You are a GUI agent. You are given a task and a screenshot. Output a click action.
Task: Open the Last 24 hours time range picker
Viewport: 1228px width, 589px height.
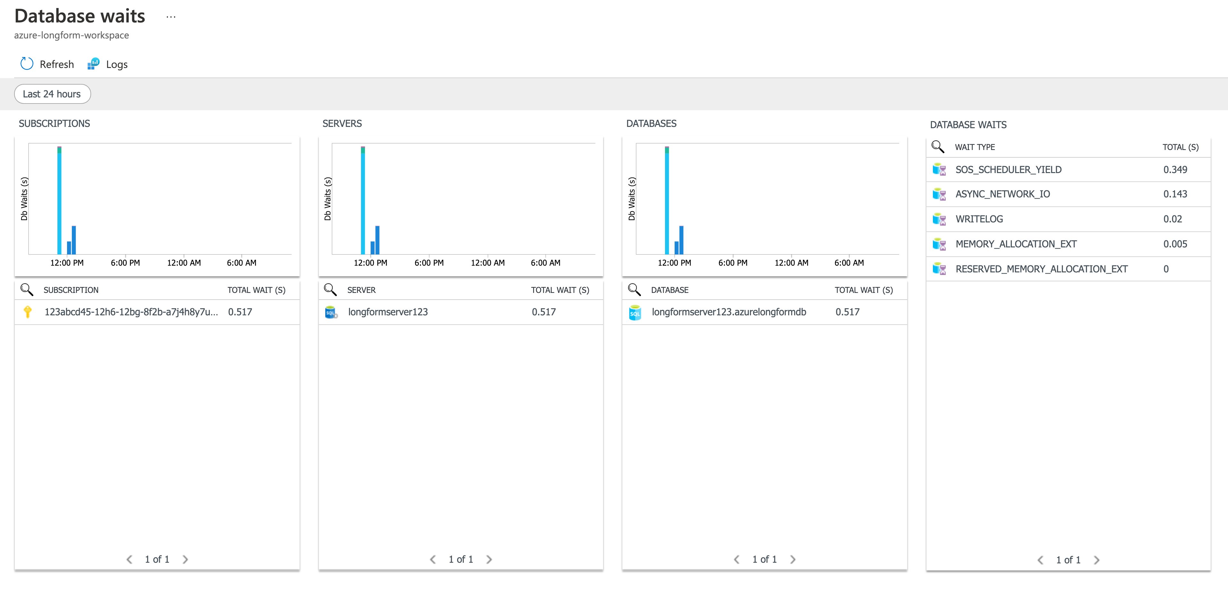[52, 94]
